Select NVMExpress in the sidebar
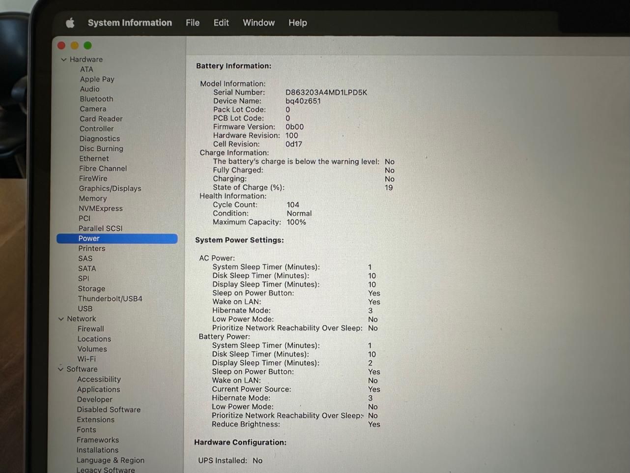The width and height of the screenshot is (630, 473). coord(101,208)
